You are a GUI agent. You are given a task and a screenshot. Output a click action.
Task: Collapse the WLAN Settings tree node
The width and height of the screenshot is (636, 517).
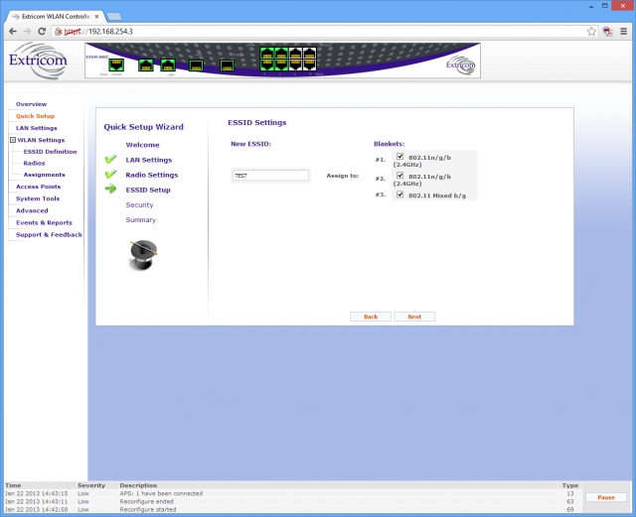click(x=13, y=140)
